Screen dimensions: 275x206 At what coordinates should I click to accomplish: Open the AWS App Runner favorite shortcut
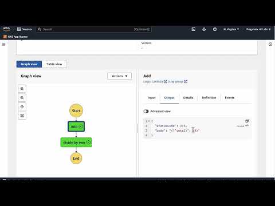(15, 37)
